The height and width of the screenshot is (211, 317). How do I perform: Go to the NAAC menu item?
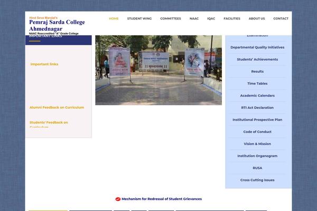click(194, 18)
